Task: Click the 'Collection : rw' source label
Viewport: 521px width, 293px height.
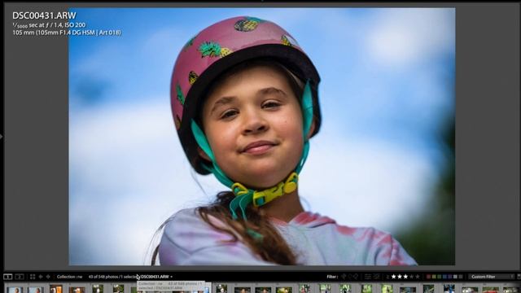Action: 69,277
